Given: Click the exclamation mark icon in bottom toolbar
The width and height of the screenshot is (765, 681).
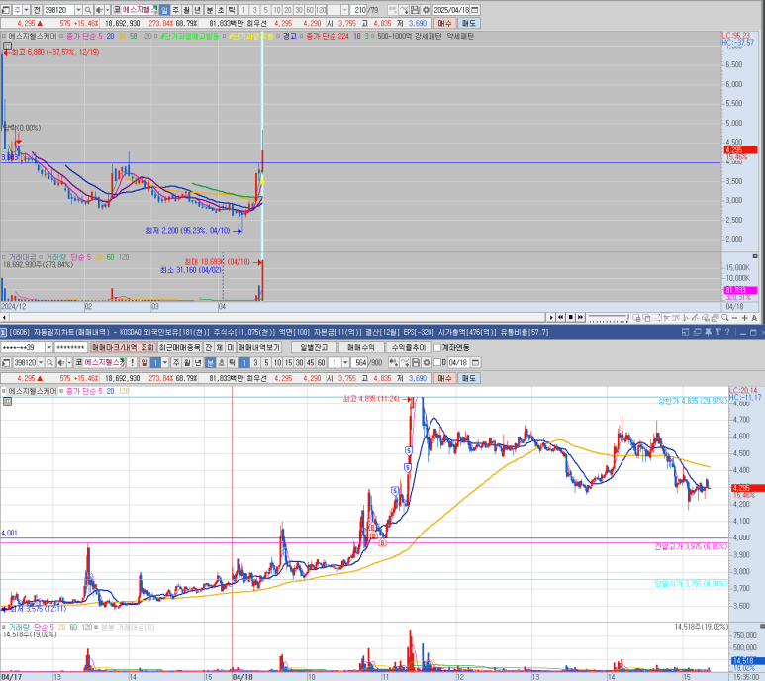Looking at the screenshot, I should click(x=132, y=363).
